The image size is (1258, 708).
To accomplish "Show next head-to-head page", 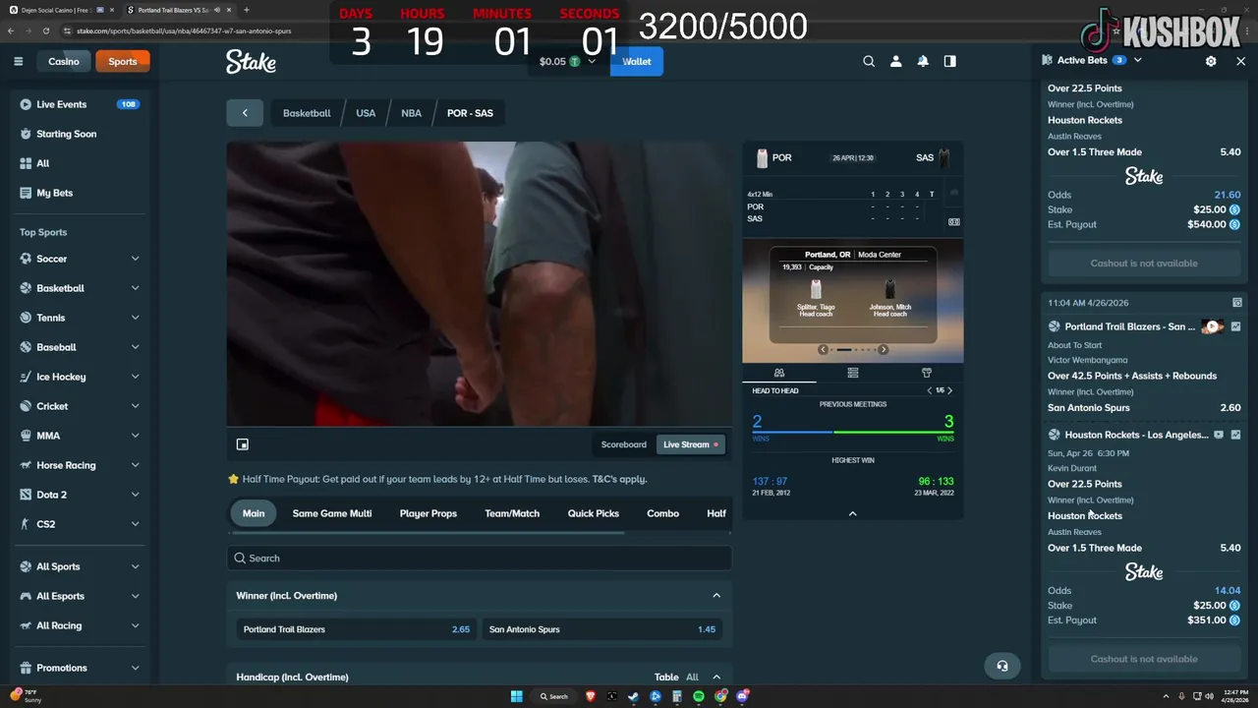I will click(949, 390).
